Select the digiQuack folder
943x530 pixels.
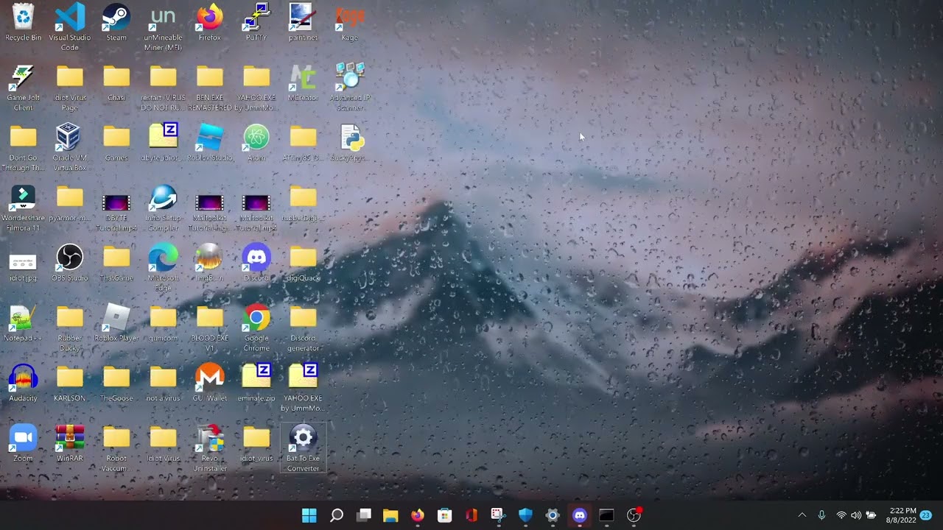(x=303, y=264)
